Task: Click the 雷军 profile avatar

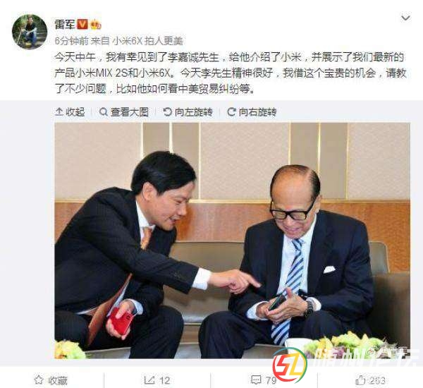Action: tap(30, 32)
